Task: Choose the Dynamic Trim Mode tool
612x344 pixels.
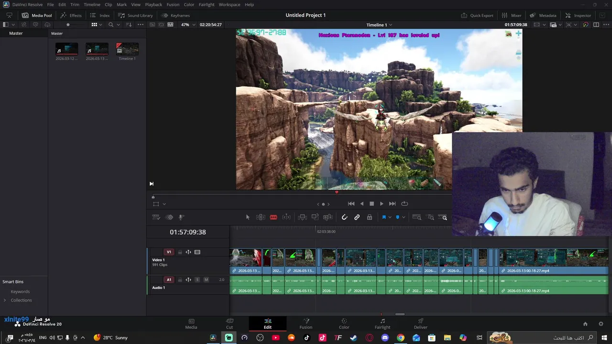Action: [286, 217]
